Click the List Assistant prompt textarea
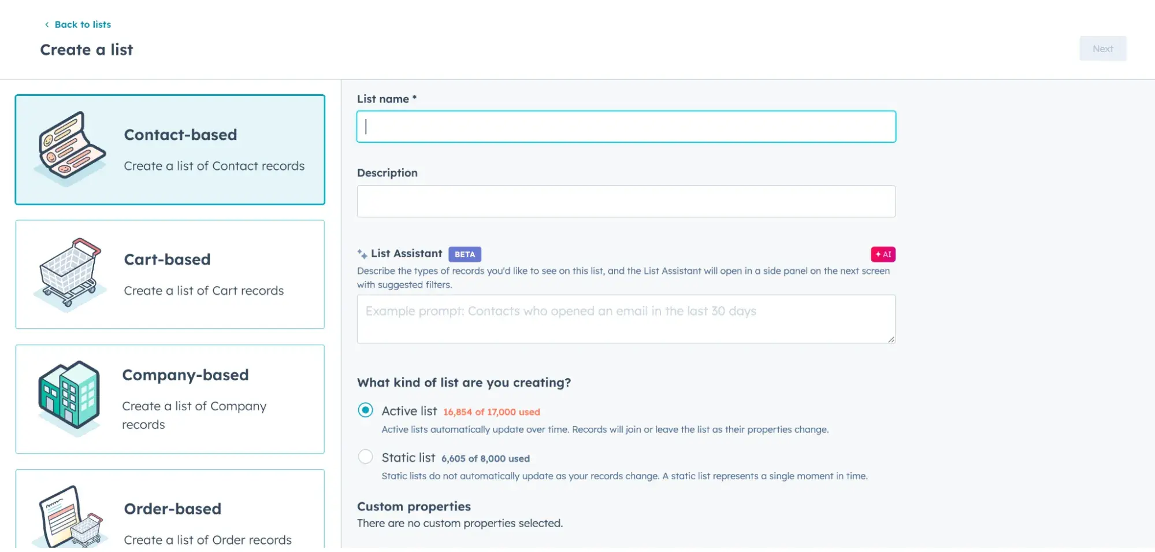 click(626, 319)
